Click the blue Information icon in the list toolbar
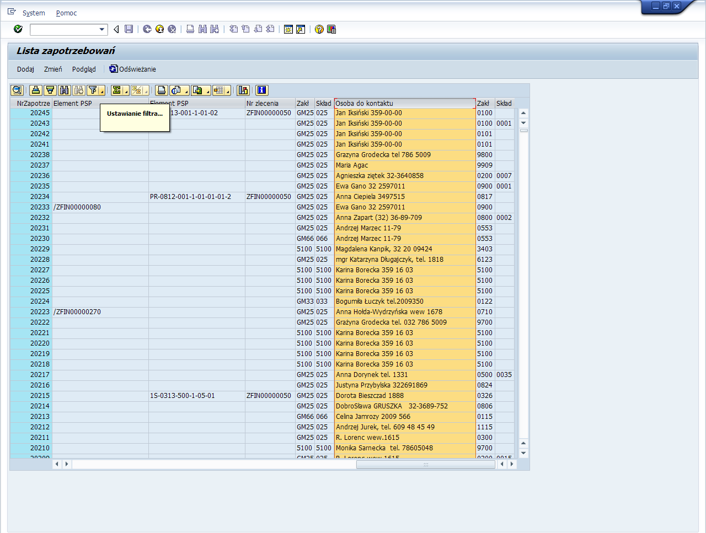The image size is (706, 533). point(262,90)
